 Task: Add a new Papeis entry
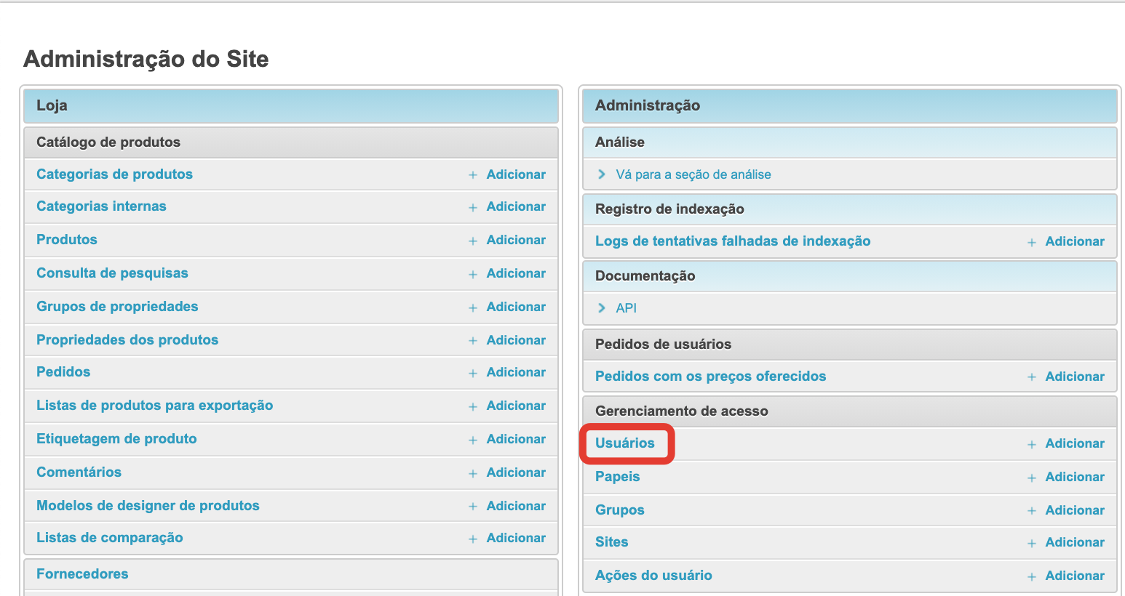(x=1074, y=477)
